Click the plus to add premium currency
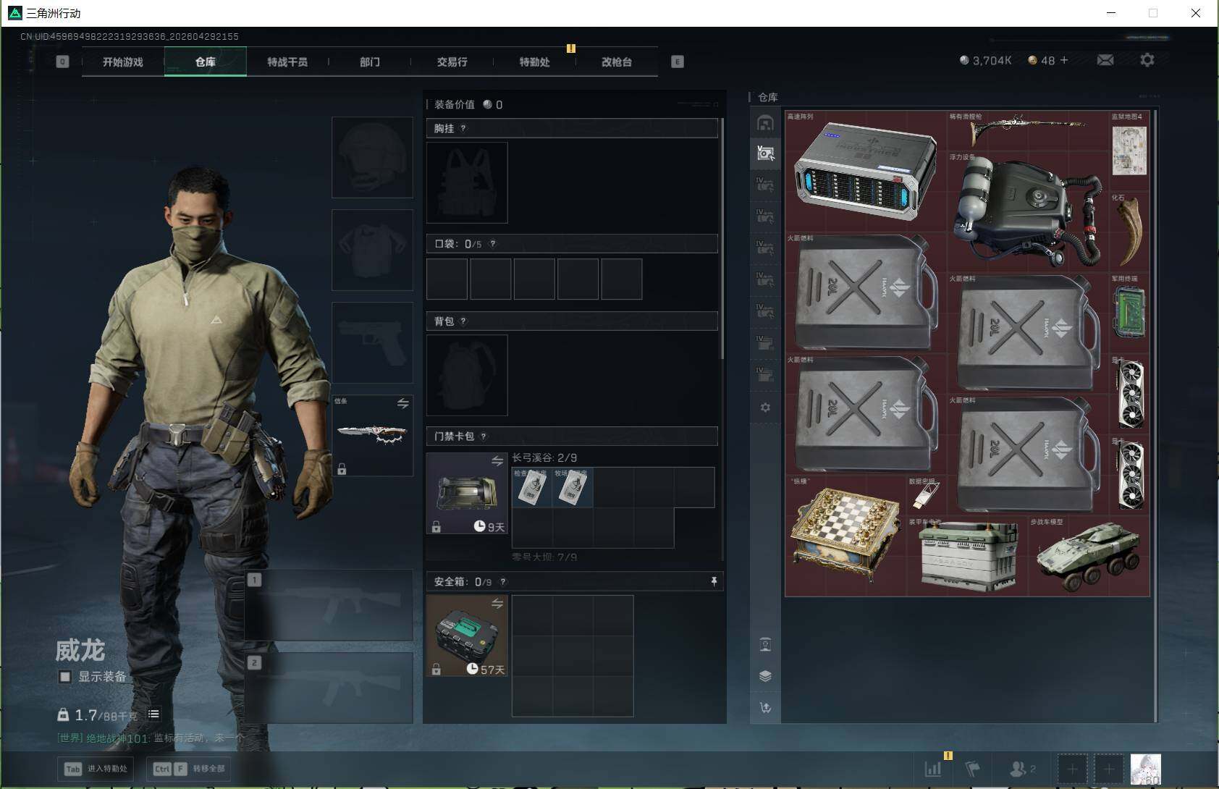Image resolution: width=1219 pixels, height=789 pixels. (x=1064, y=60)
